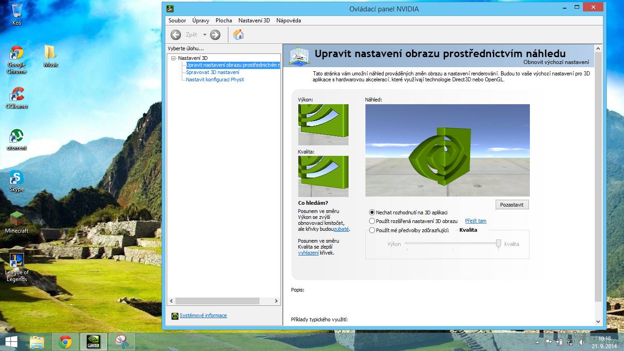Select the League of Legends desktop shortcut

coord(17,268)
